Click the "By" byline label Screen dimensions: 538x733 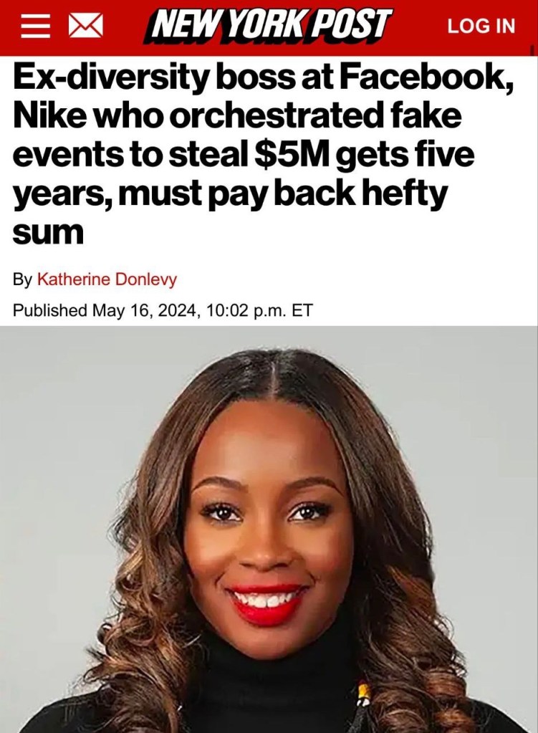22,279
